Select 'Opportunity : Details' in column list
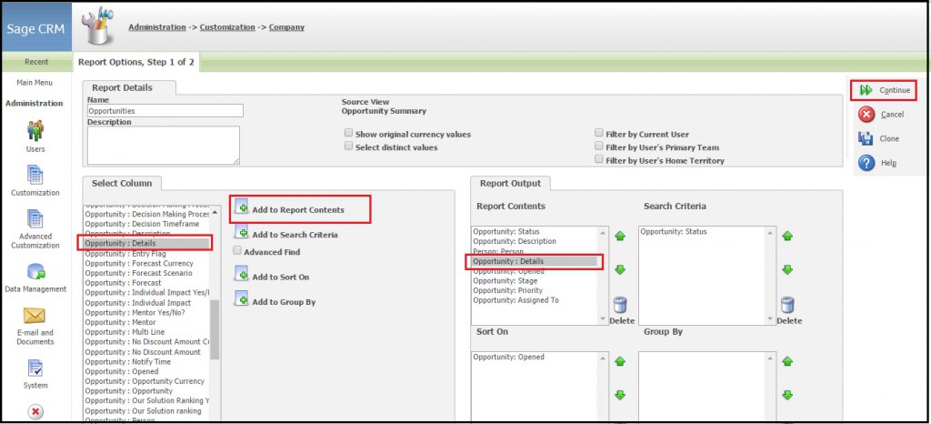This screenshot has width=931, height=424. 147,244
